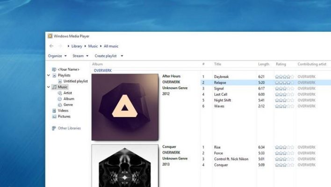This screenshot has width=331, height=187.
Task: Collapse the Music tree node
Action: 49,87
